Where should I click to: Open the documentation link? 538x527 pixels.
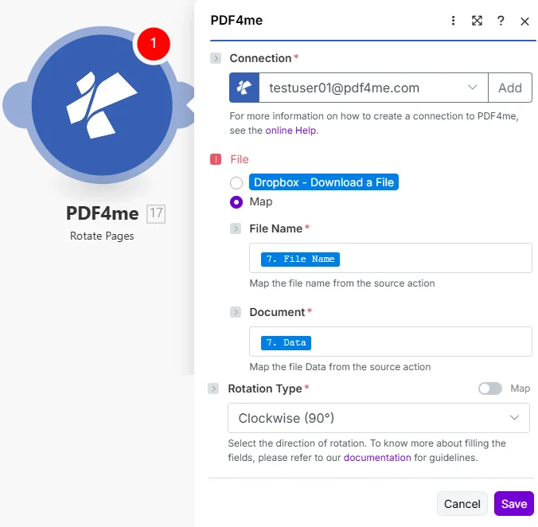click(377, 458)
